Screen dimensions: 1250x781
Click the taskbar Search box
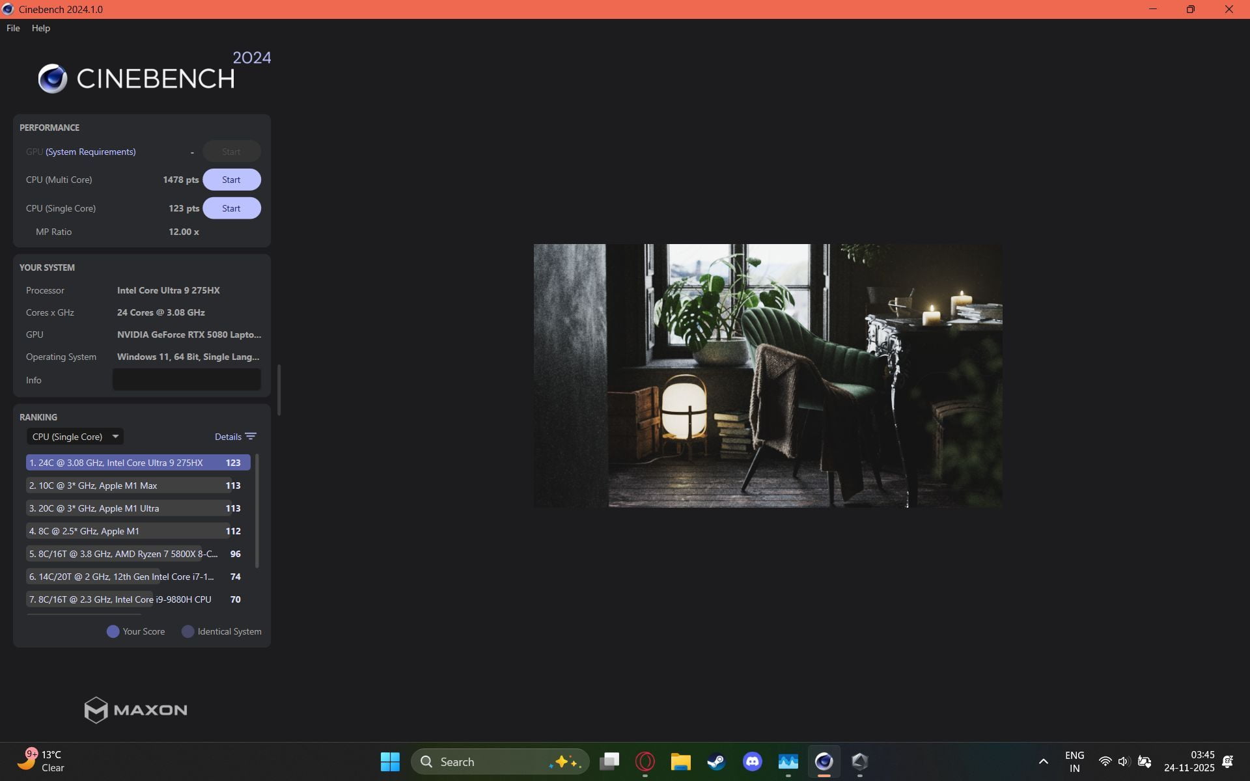tap(500, 761)
